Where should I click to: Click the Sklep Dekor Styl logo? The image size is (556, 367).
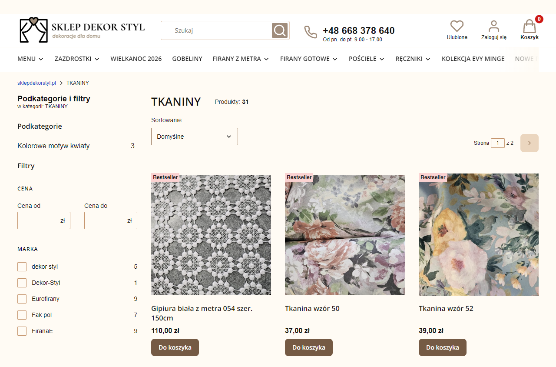pos(82,30)
